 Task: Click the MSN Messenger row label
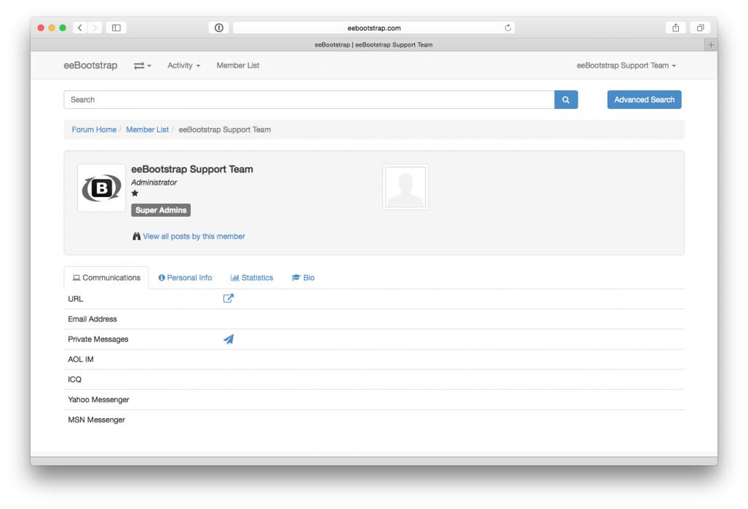point(96,420)
